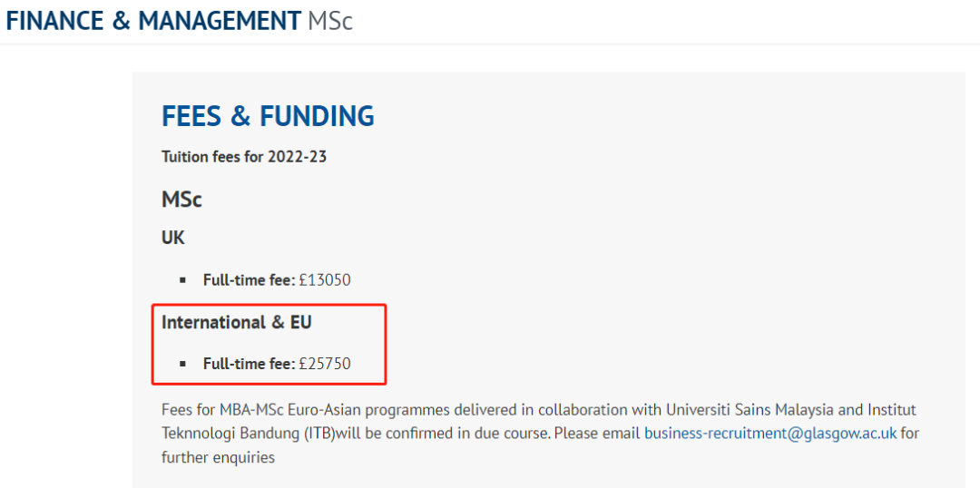Click the MSc text in the page title
This screenshot has width=980, height=488.
click(x=330, y=21)
